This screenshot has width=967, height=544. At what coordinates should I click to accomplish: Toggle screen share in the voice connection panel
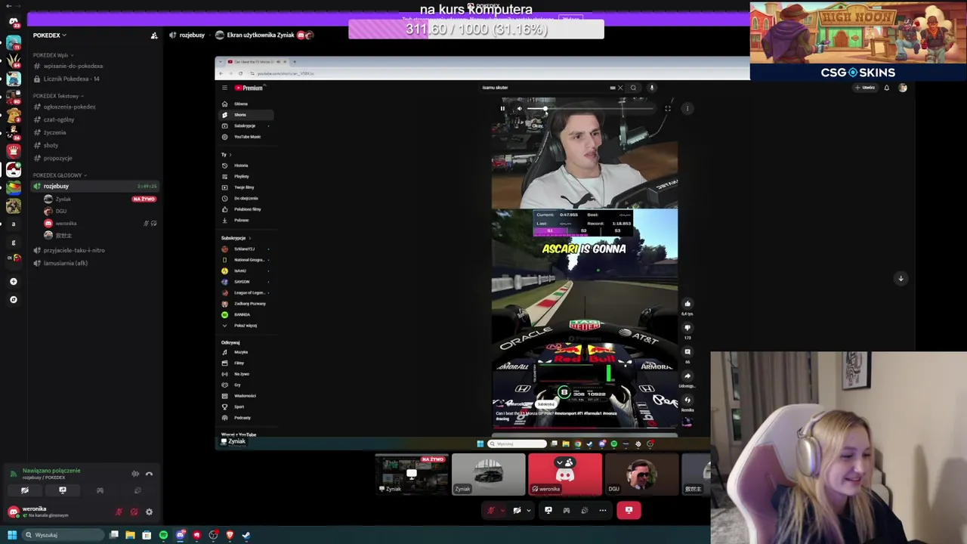(63, 490)
